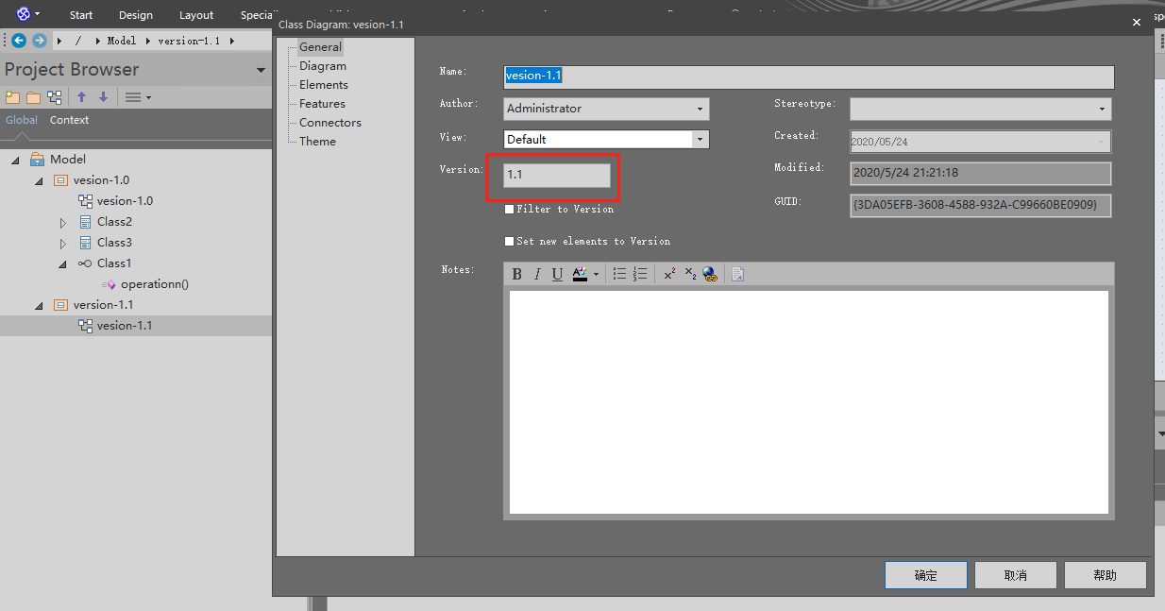Viewport: 1165px width, 611px height.
Task: Collapse the Class1 tree node
Action: click(x=63, y=264)
